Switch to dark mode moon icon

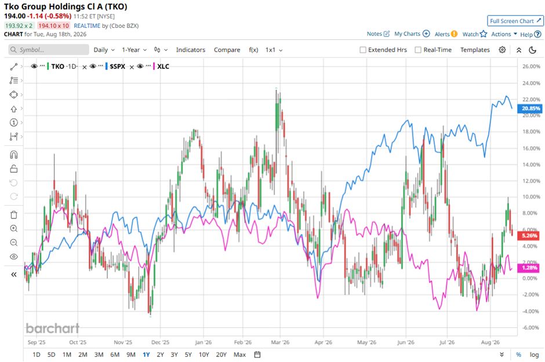532,50
